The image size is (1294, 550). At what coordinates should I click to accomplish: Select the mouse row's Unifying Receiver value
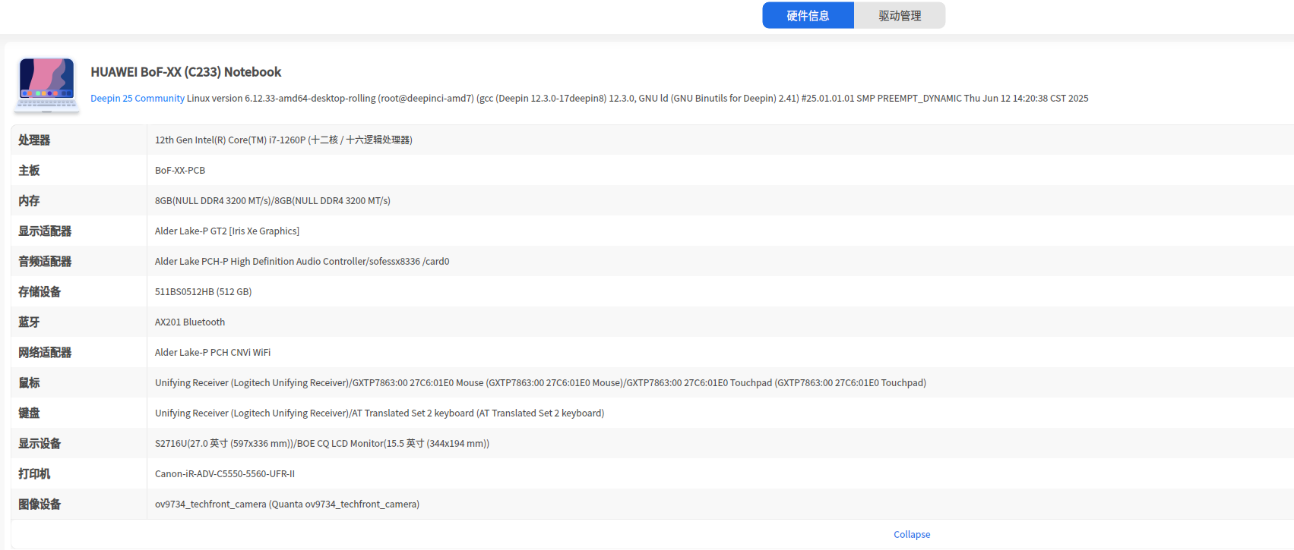[x=540, y=383]
